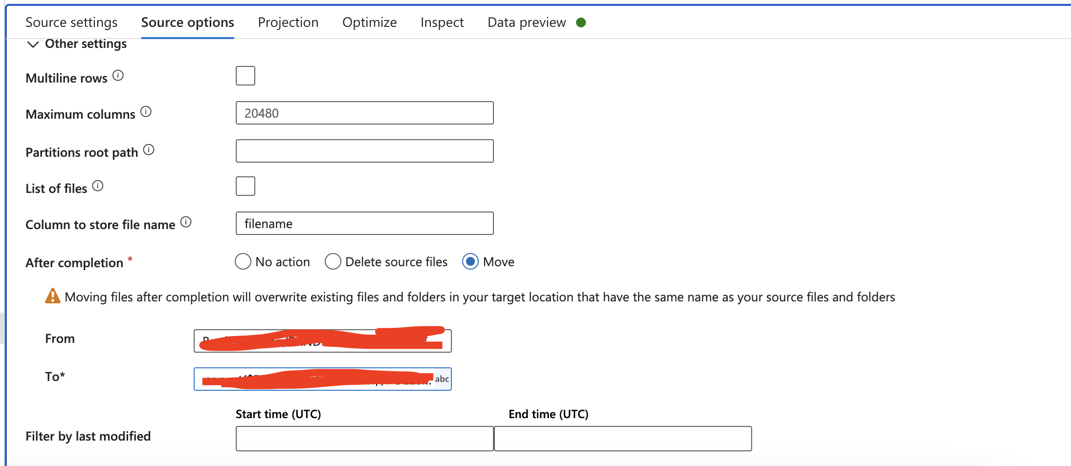Click Column to store file name info icon
The image size is (1071, 466).
[x=186, y=222]
